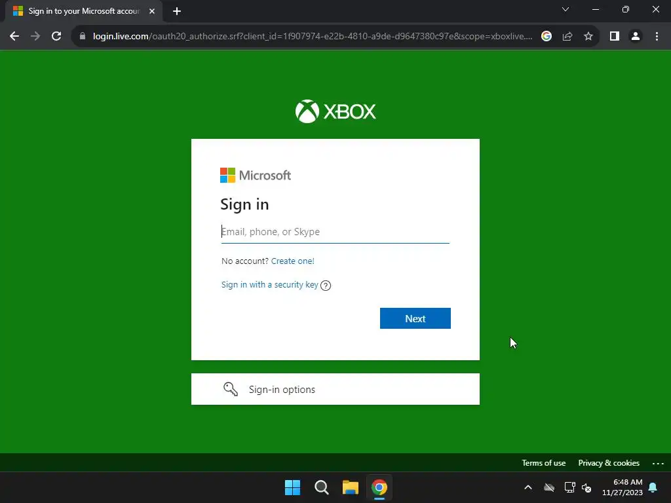Open the Chrome three-dot menu
Screen dimensions: 671x503
(657, 37)
